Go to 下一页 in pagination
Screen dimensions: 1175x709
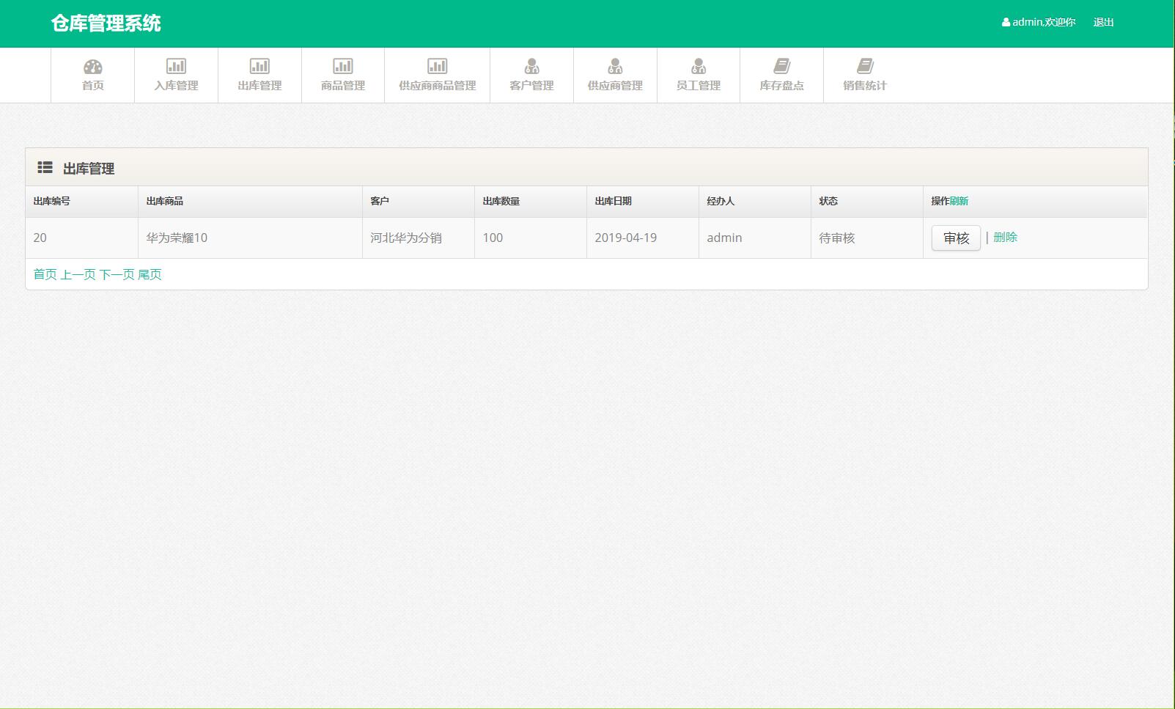point(117,274)
